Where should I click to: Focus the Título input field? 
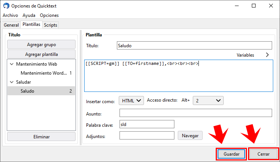(x=194, y=45)
